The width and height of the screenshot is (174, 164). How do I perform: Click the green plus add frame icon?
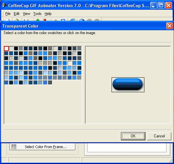pos(38,20)
